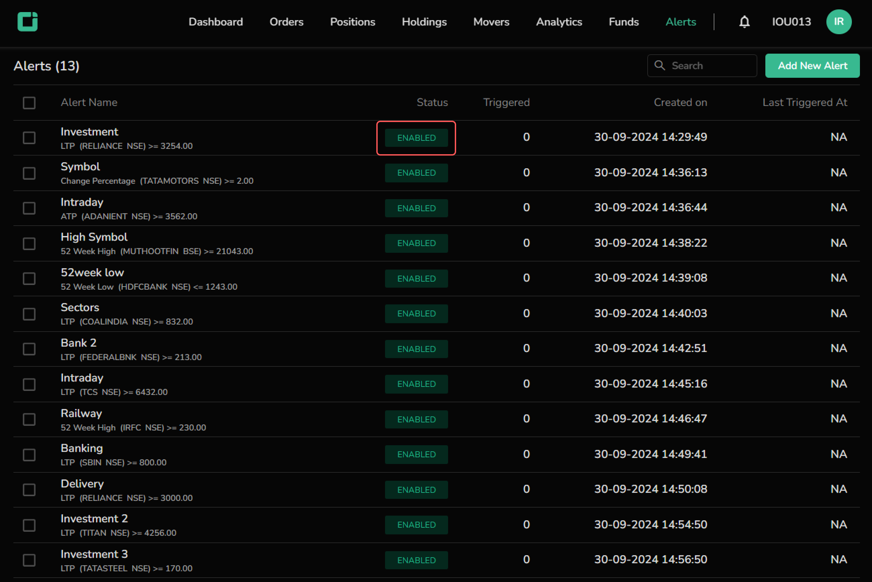The image size is (872, 582).
Task: Go to the Holdings tab
Action: [424, 21]
